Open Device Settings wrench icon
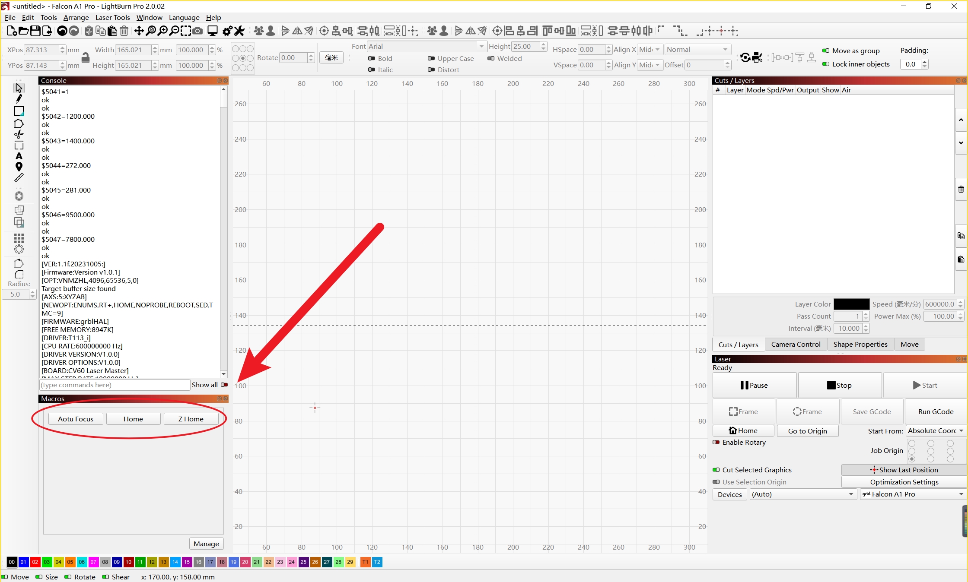Image resolution: width=968 pixels, height=582 pixels. click(x=239, y=31)
